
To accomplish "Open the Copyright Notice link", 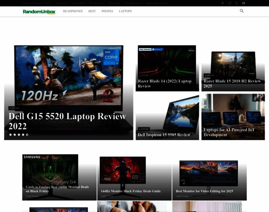I will (x=133, y=3).
